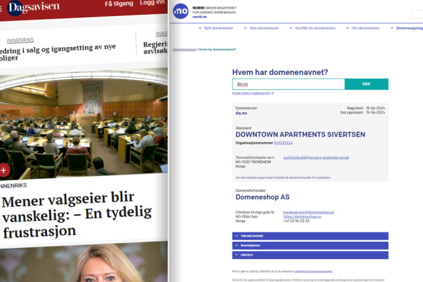Click the red plus icon on the parliament photo
The height and width of the screenshot is (282, 423).
[x=4, y=171]
